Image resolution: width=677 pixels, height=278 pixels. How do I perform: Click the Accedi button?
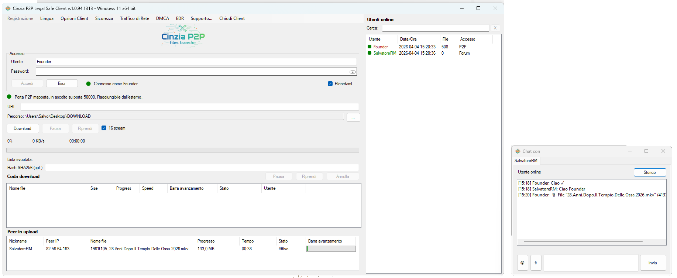(x=27, y=83)
